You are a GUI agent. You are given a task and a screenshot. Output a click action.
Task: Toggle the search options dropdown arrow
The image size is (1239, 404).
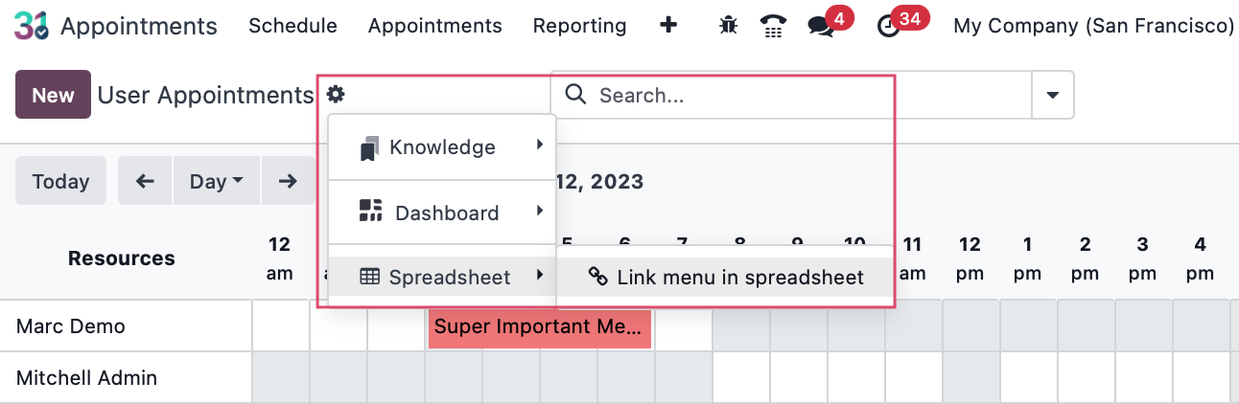coord(1053,95)
